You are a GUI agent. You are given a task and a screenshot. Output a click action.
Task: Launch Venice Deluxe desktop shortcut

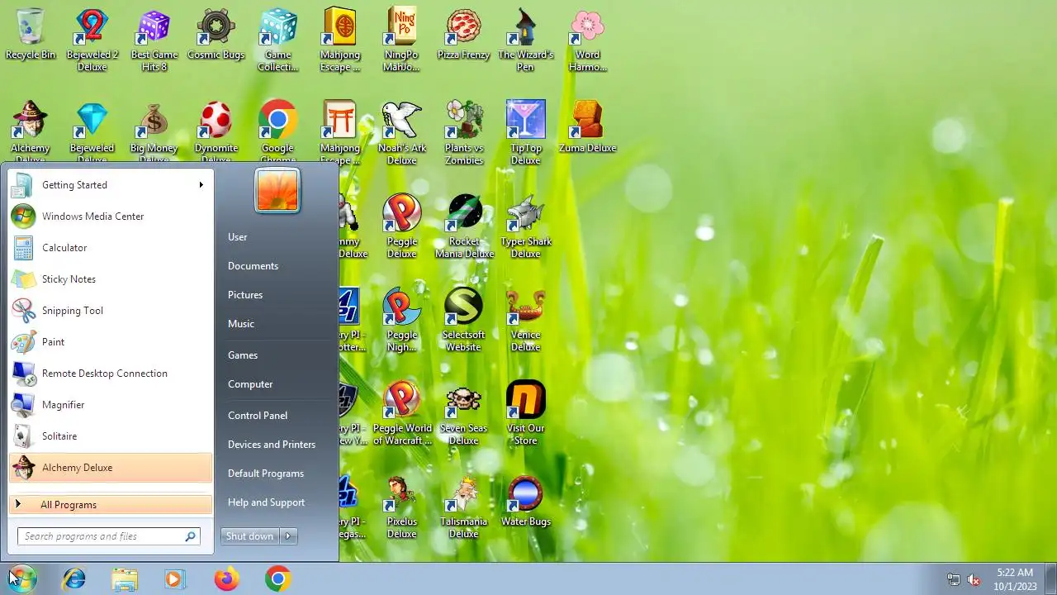tap(526, 320)
